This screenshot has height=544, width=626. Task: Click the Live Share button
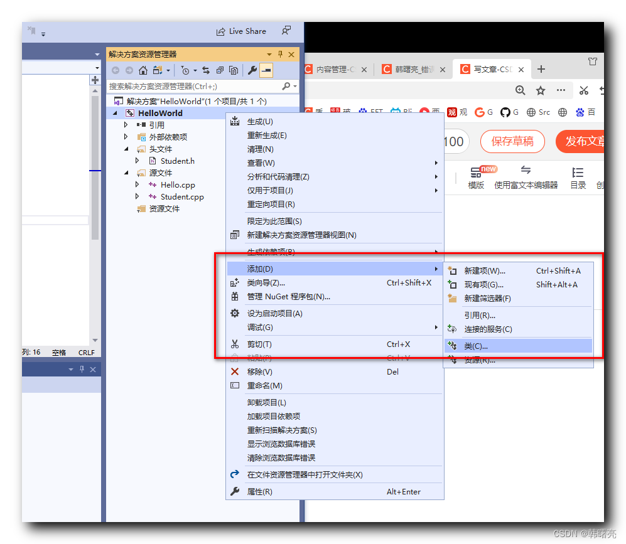click(x=241, y=31)
